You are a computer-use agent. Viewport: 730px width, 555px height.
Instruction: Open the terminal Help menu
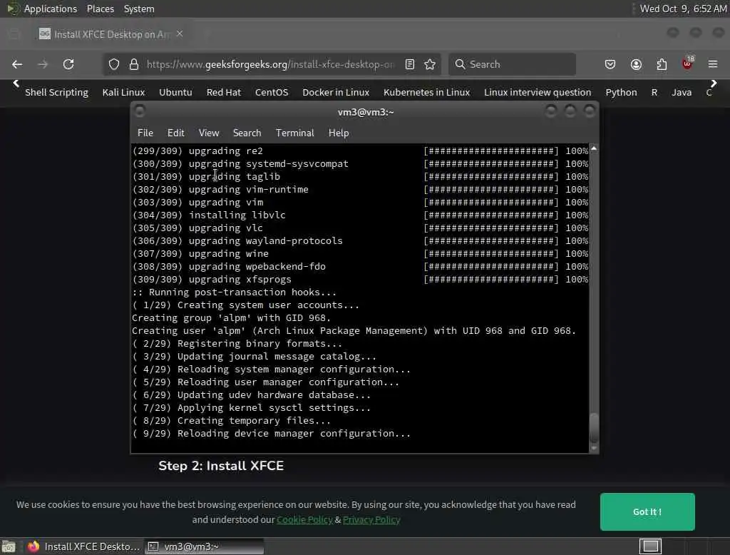(x=339, y=133)
